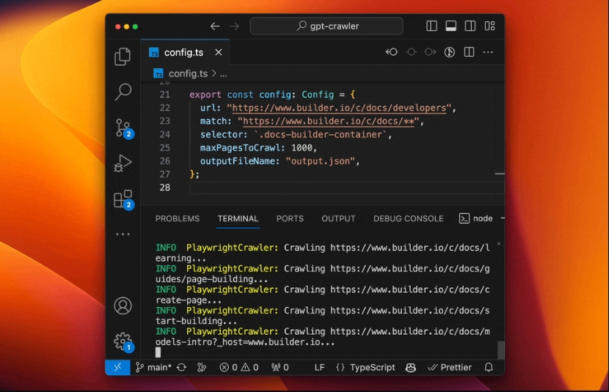This screenshot has height=392, width=609.
Task: Expand the additional views ellipsis in activity bar
Action: pyautogui.click(x=123, y=234)
